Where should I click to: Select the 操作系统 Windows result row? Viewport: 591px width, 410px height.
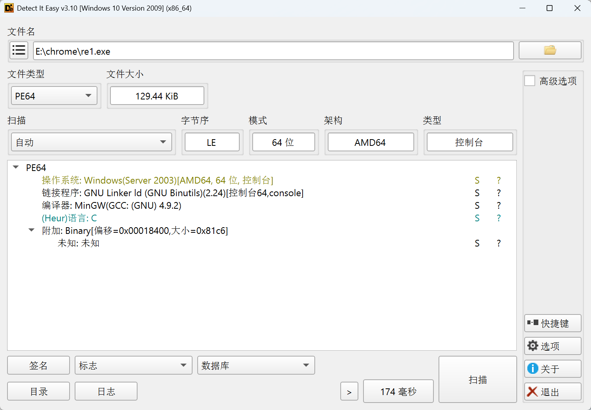157,180
